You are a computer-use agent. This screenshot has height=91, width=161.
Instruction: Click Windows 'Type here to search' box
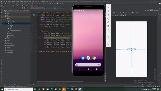click(18, 89)
